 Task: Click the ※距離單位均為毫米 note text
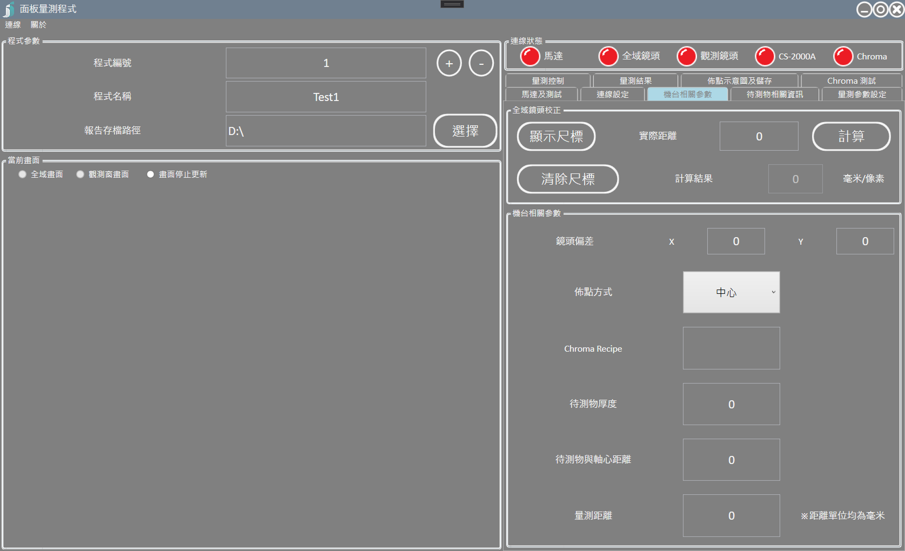(843, 516)
